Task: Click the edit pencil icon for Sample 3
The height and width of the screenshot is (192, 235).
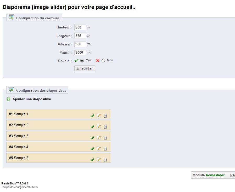Action: pyautogui.click(x=99, y=138)
